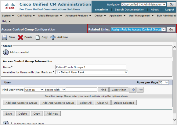Click the info icon beside Add successful

tap(6, 52)
